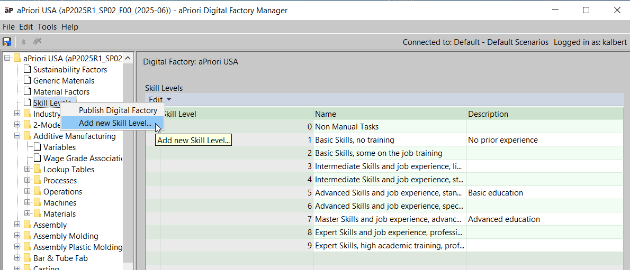Screen dimensions: 630x270
Task: Click the Materials folder icon
Action: coord(37,214)
